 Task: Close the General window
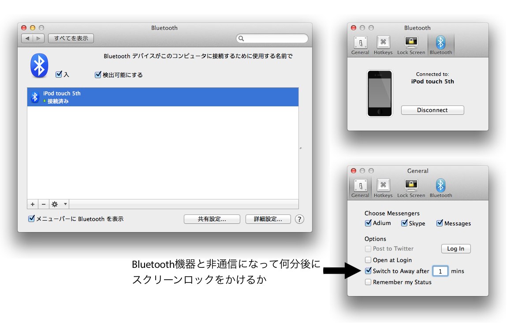[x=354, y=171]
